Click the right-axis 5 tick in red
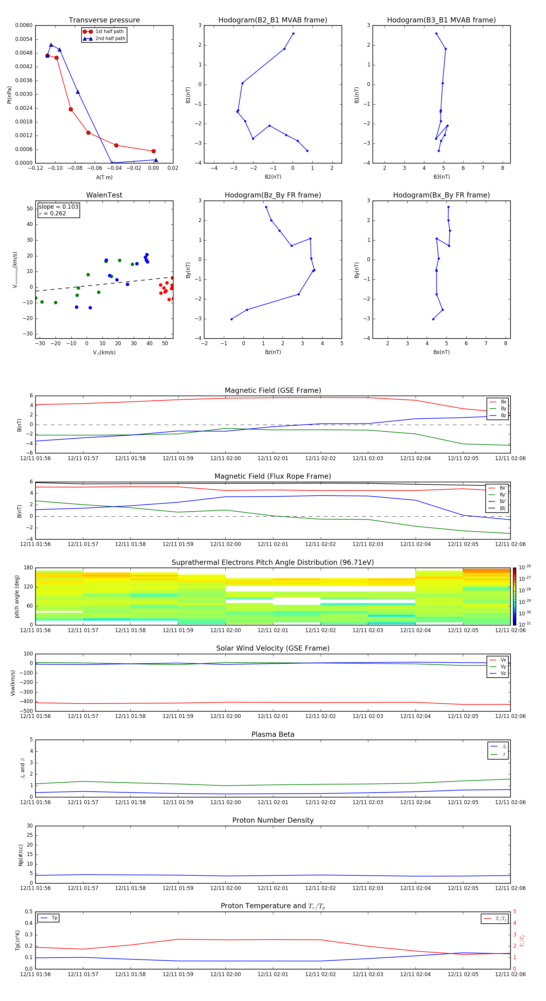Image resolution: width=546 pixels, height=1001 pixels. click(x=514, y=912)
